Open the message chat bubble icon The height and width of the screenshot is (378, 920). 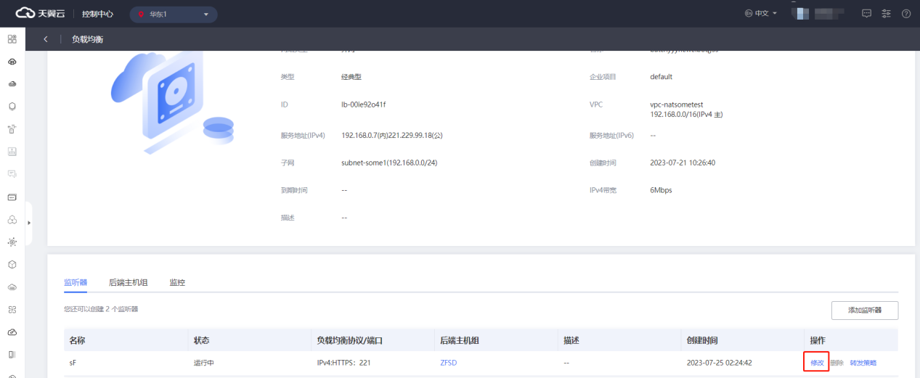866,14
